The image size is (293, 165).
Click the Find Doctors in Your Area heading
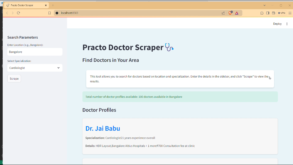click(x=111, y=60)
